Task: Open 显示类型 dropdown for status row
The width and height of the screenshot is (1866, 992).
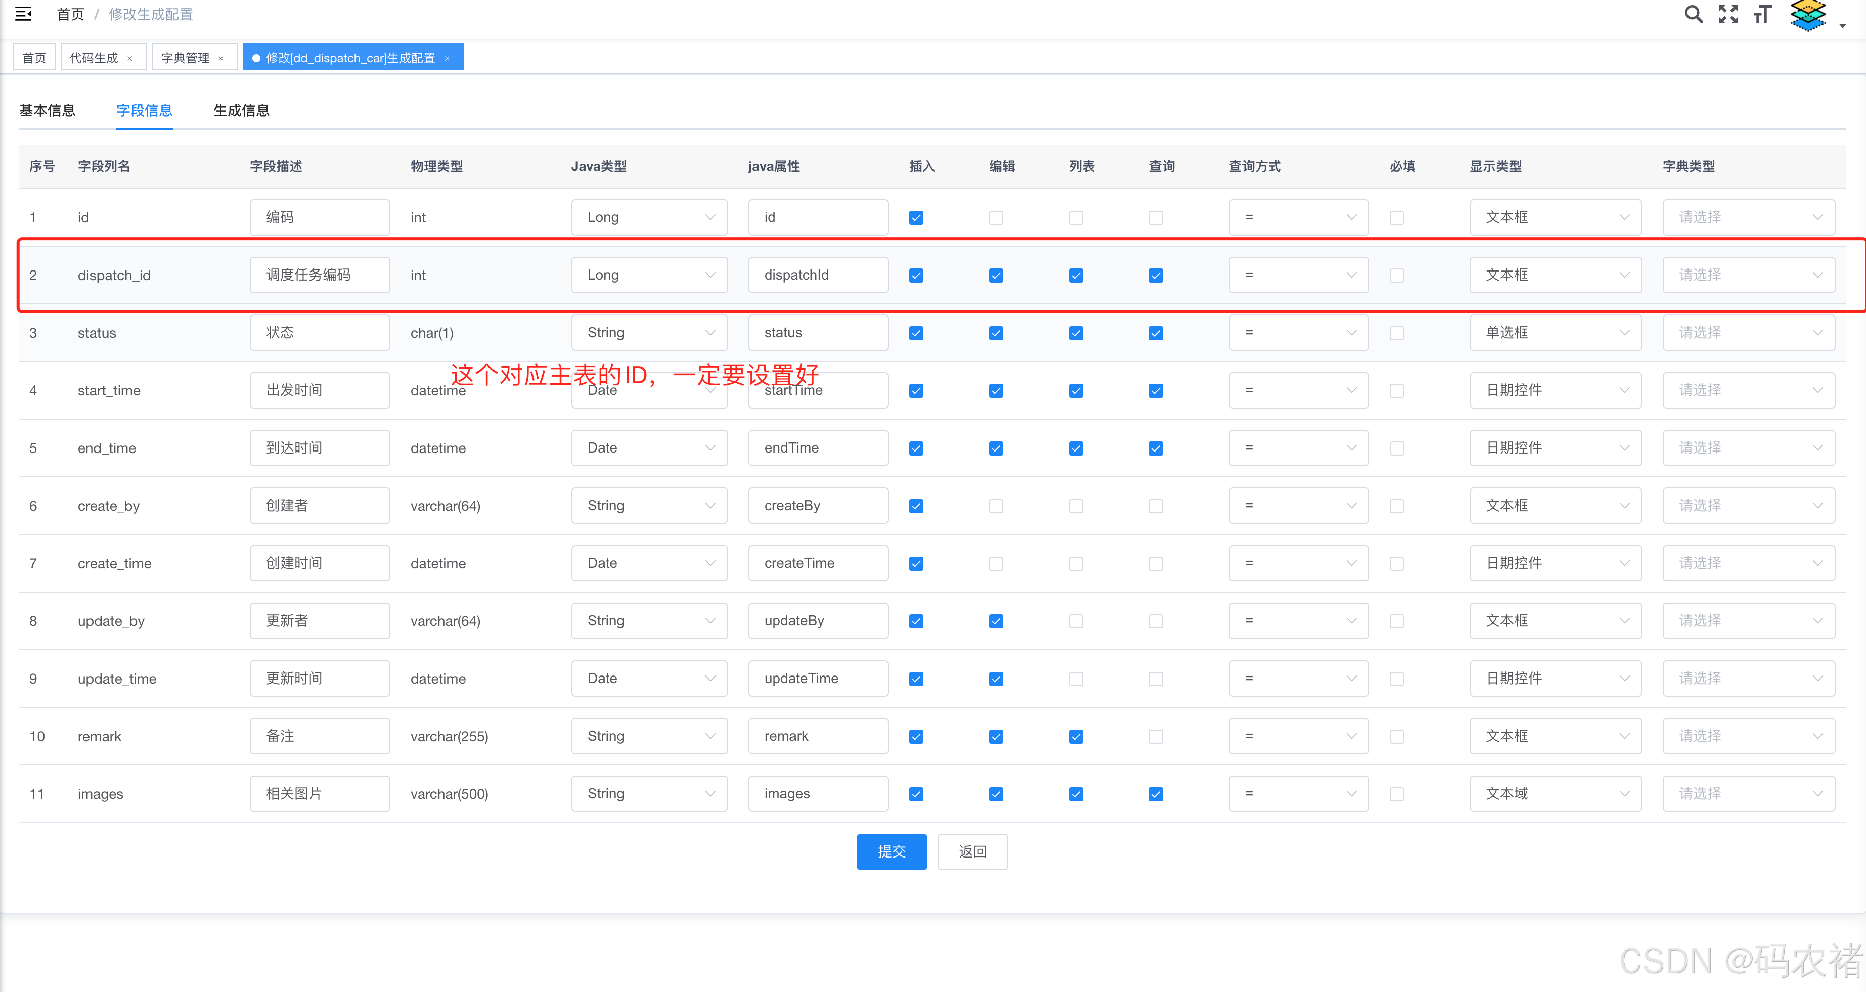Action: pos(1555,332)
